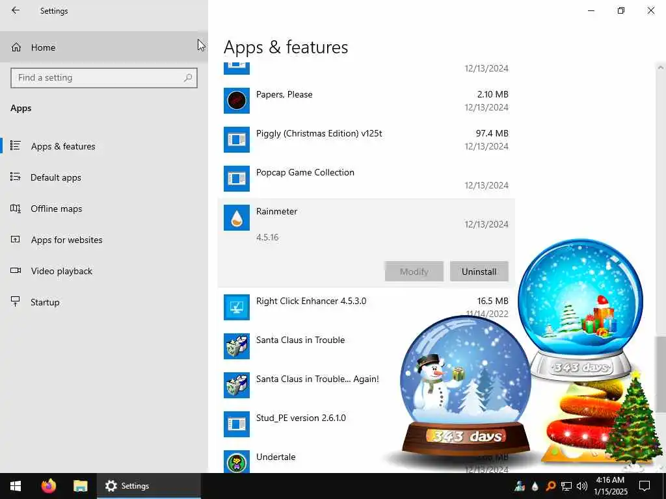The width and height of the screenshot is (666, 499).
Task: Click the snowman snow globe desktop widget
Action: [x=466, y=385]
